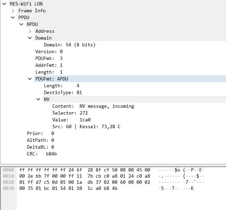Collapse the NPDU node

tap(21, 24)
